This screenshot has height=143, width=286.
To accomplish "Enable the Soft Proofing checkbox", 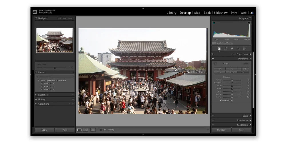I will (x=101, y=130).
